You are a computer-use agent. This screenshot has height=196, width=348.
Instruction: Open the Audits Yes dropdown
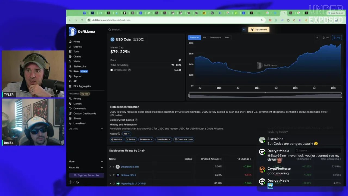click(127, 134)
